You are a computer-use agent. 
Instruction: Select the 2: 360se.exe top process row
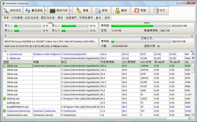(98, 58)
